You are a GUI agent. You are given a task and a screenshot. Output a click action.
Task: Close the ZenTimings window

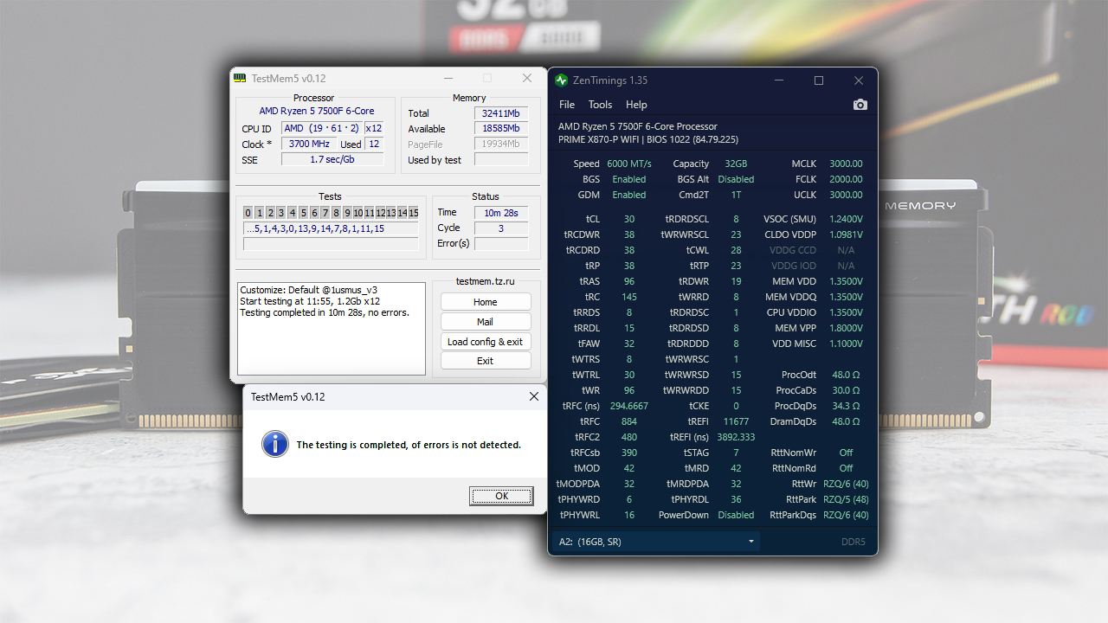859,80
